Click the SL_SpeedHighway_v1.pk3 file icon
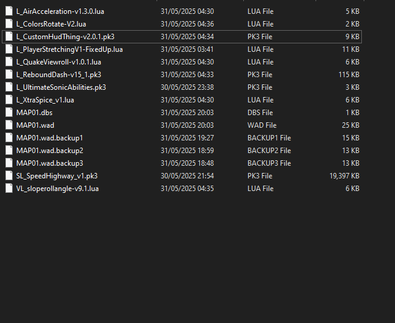395x323 pixels. click(x=9, y=176)
